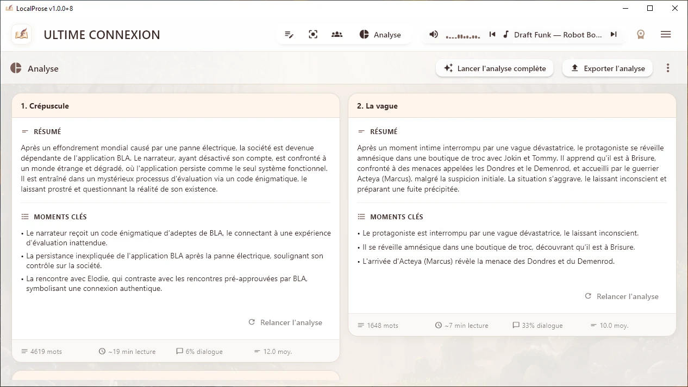This screenshot has width=688, height=387.
Task: Open the three-dot options menu next to Exporter
Action: [x=668, y=68]
